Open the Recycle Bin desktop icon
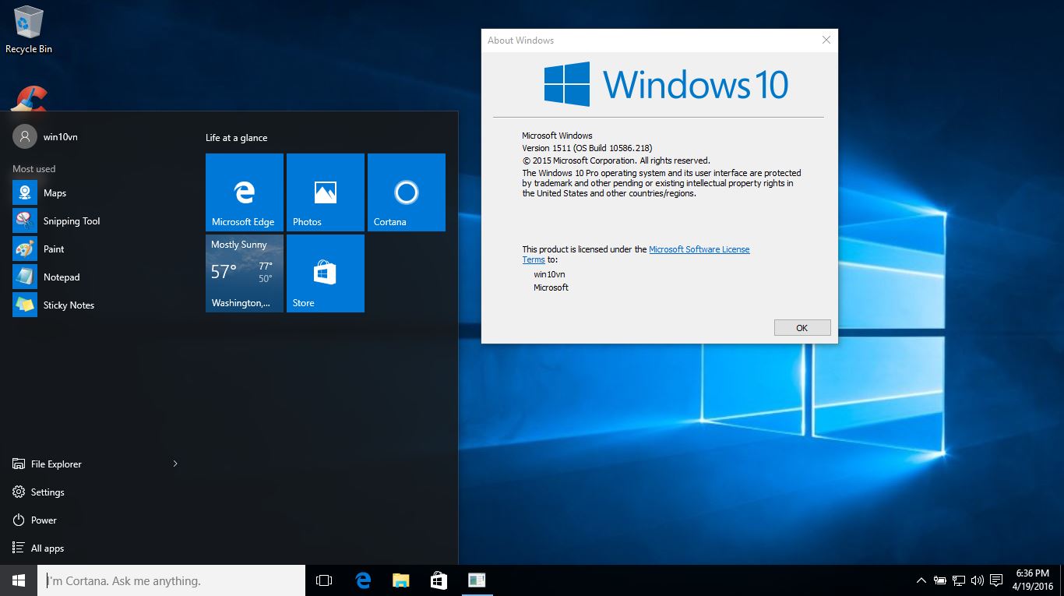This screenshot has width=1064, height=596. click(29, 30)
